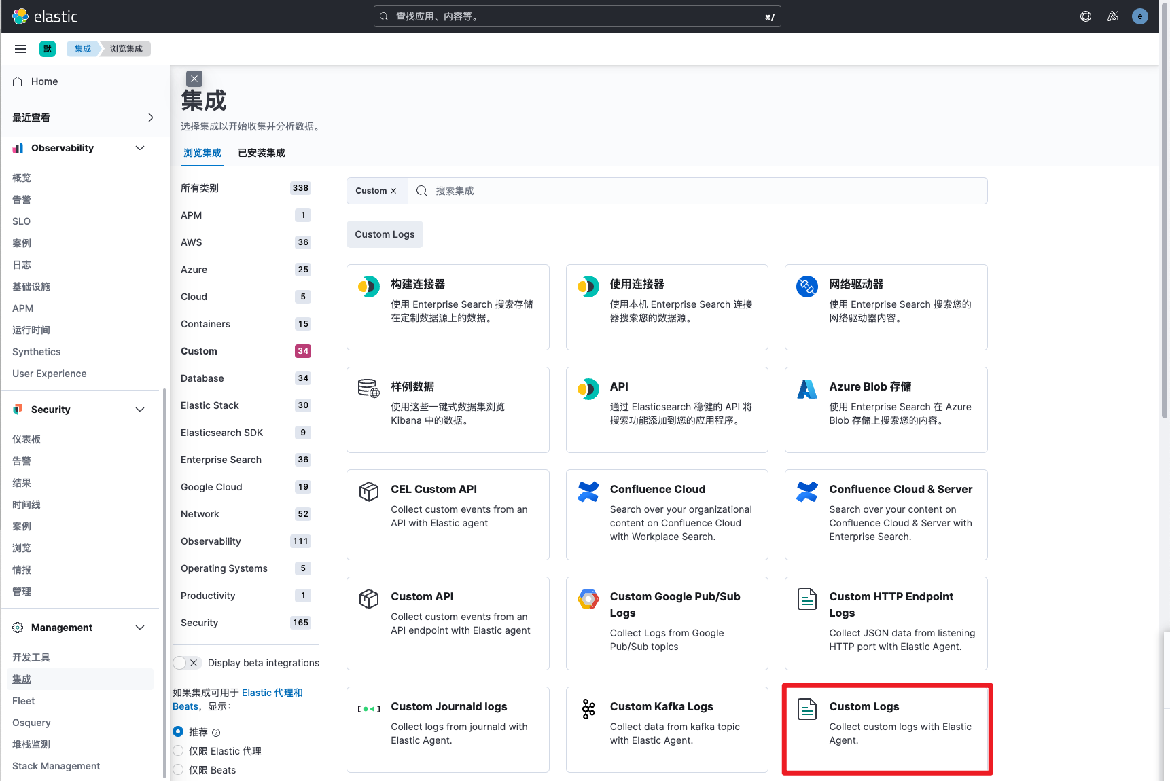The height and width of the screenshot is (781, 1170).
Task: Select the 所有类别 category filter
Action: pos(246,188)
